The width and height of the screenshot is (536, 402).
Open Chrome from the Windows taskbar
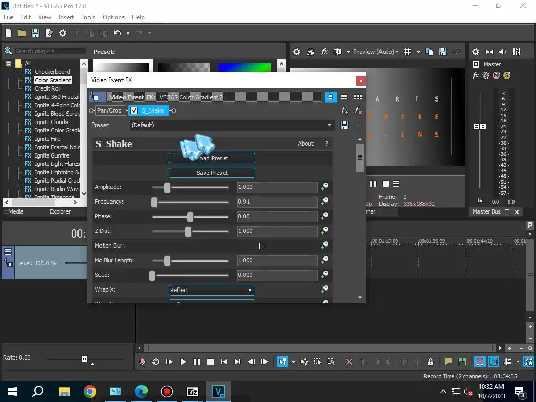(x=90, y=392)
